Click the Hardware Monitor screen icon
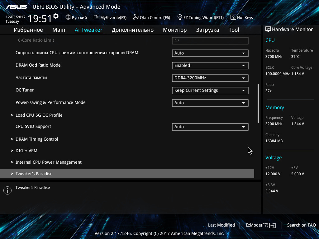The height and width of the screenshot is (239, 319). click(268, 30)
